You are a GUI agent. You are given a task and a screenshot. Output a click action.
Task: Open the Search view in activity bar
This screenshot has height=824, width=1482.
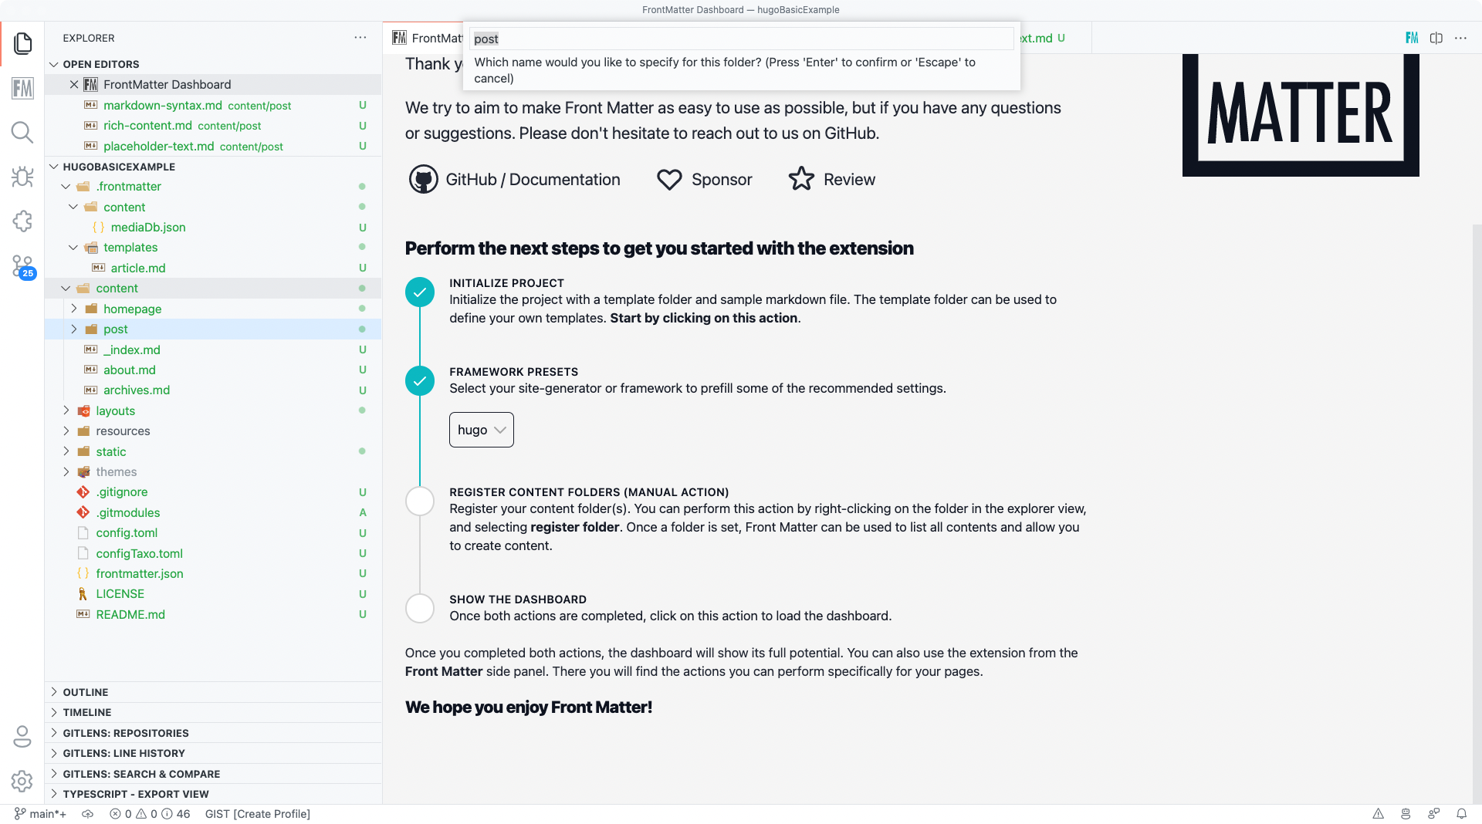22,133
